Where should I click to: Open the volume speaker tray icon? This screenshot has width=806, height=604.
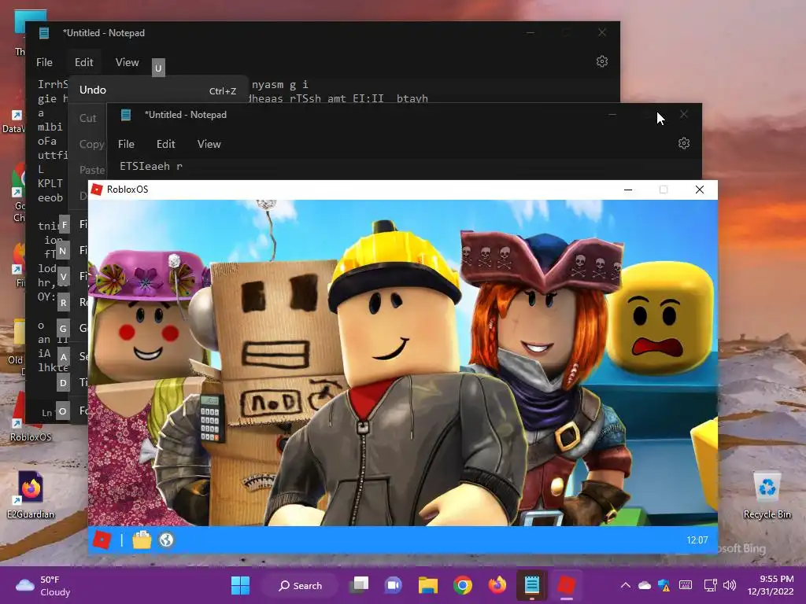(730, 585)
